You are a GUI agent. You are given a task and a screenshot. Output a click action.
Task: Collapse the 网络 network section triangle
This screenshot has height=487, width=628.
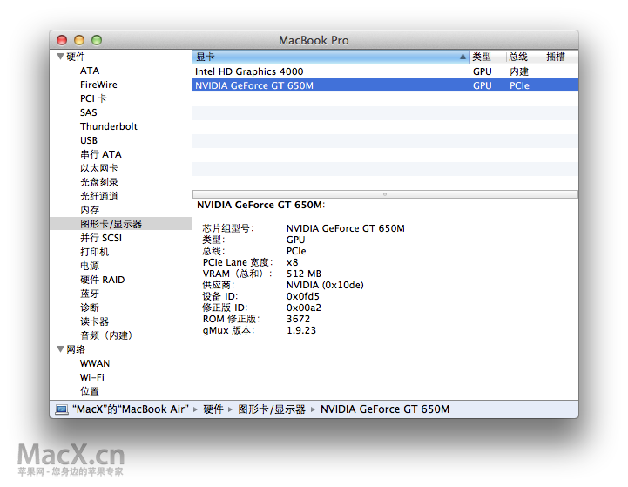(60, 349)
